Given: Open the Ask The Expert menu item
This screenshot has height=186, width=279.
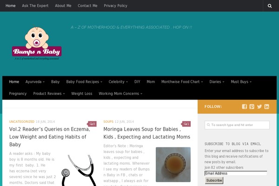Looking at the screenshot, I should (35, 6).
